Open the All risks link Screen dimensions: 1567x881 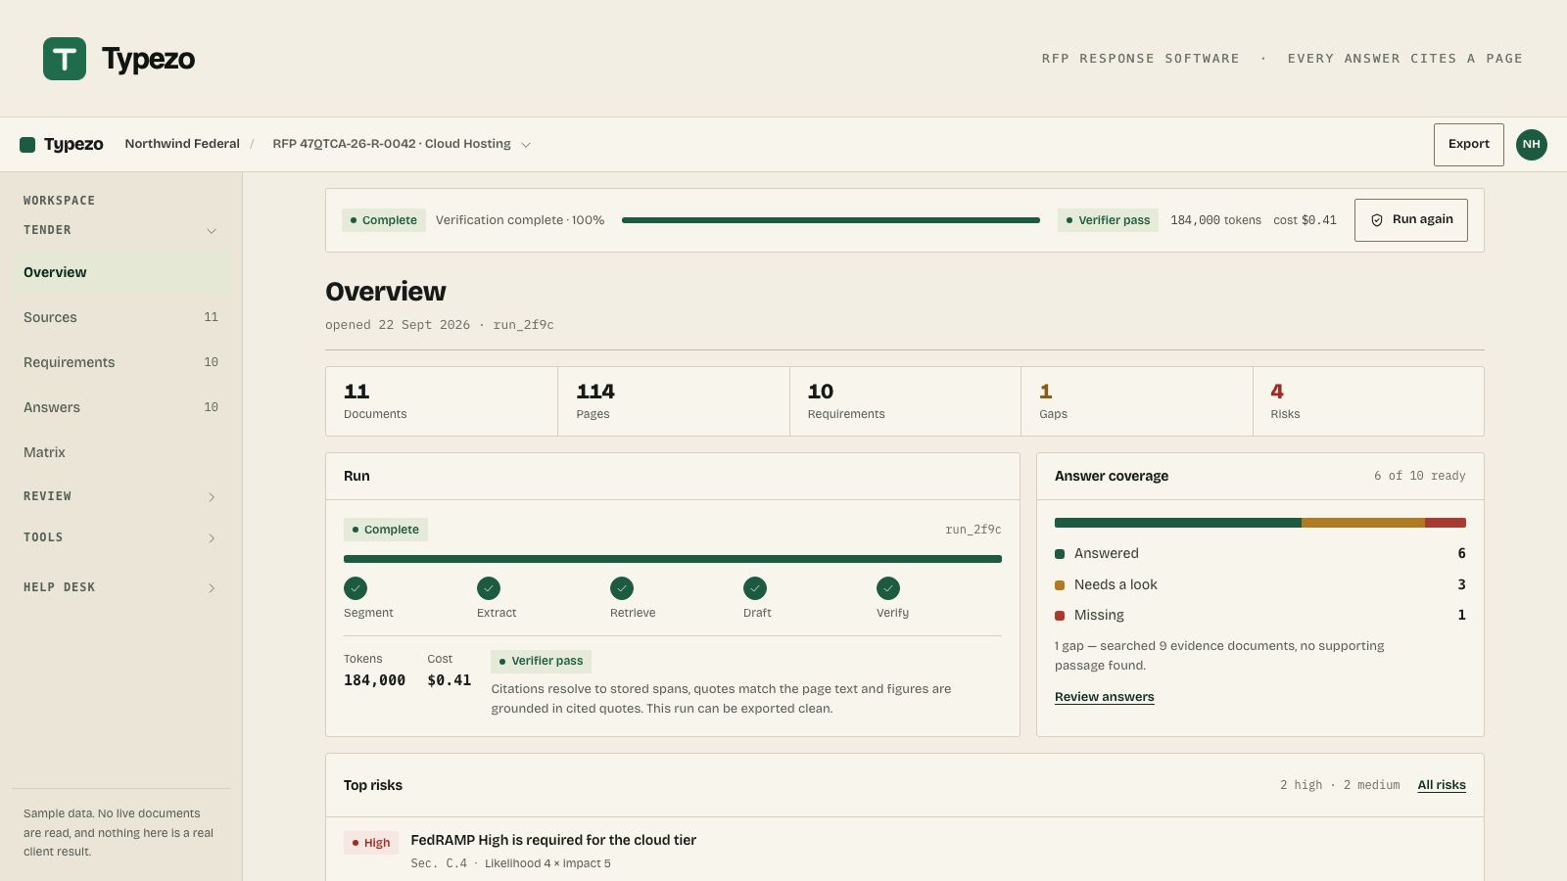1442,785
